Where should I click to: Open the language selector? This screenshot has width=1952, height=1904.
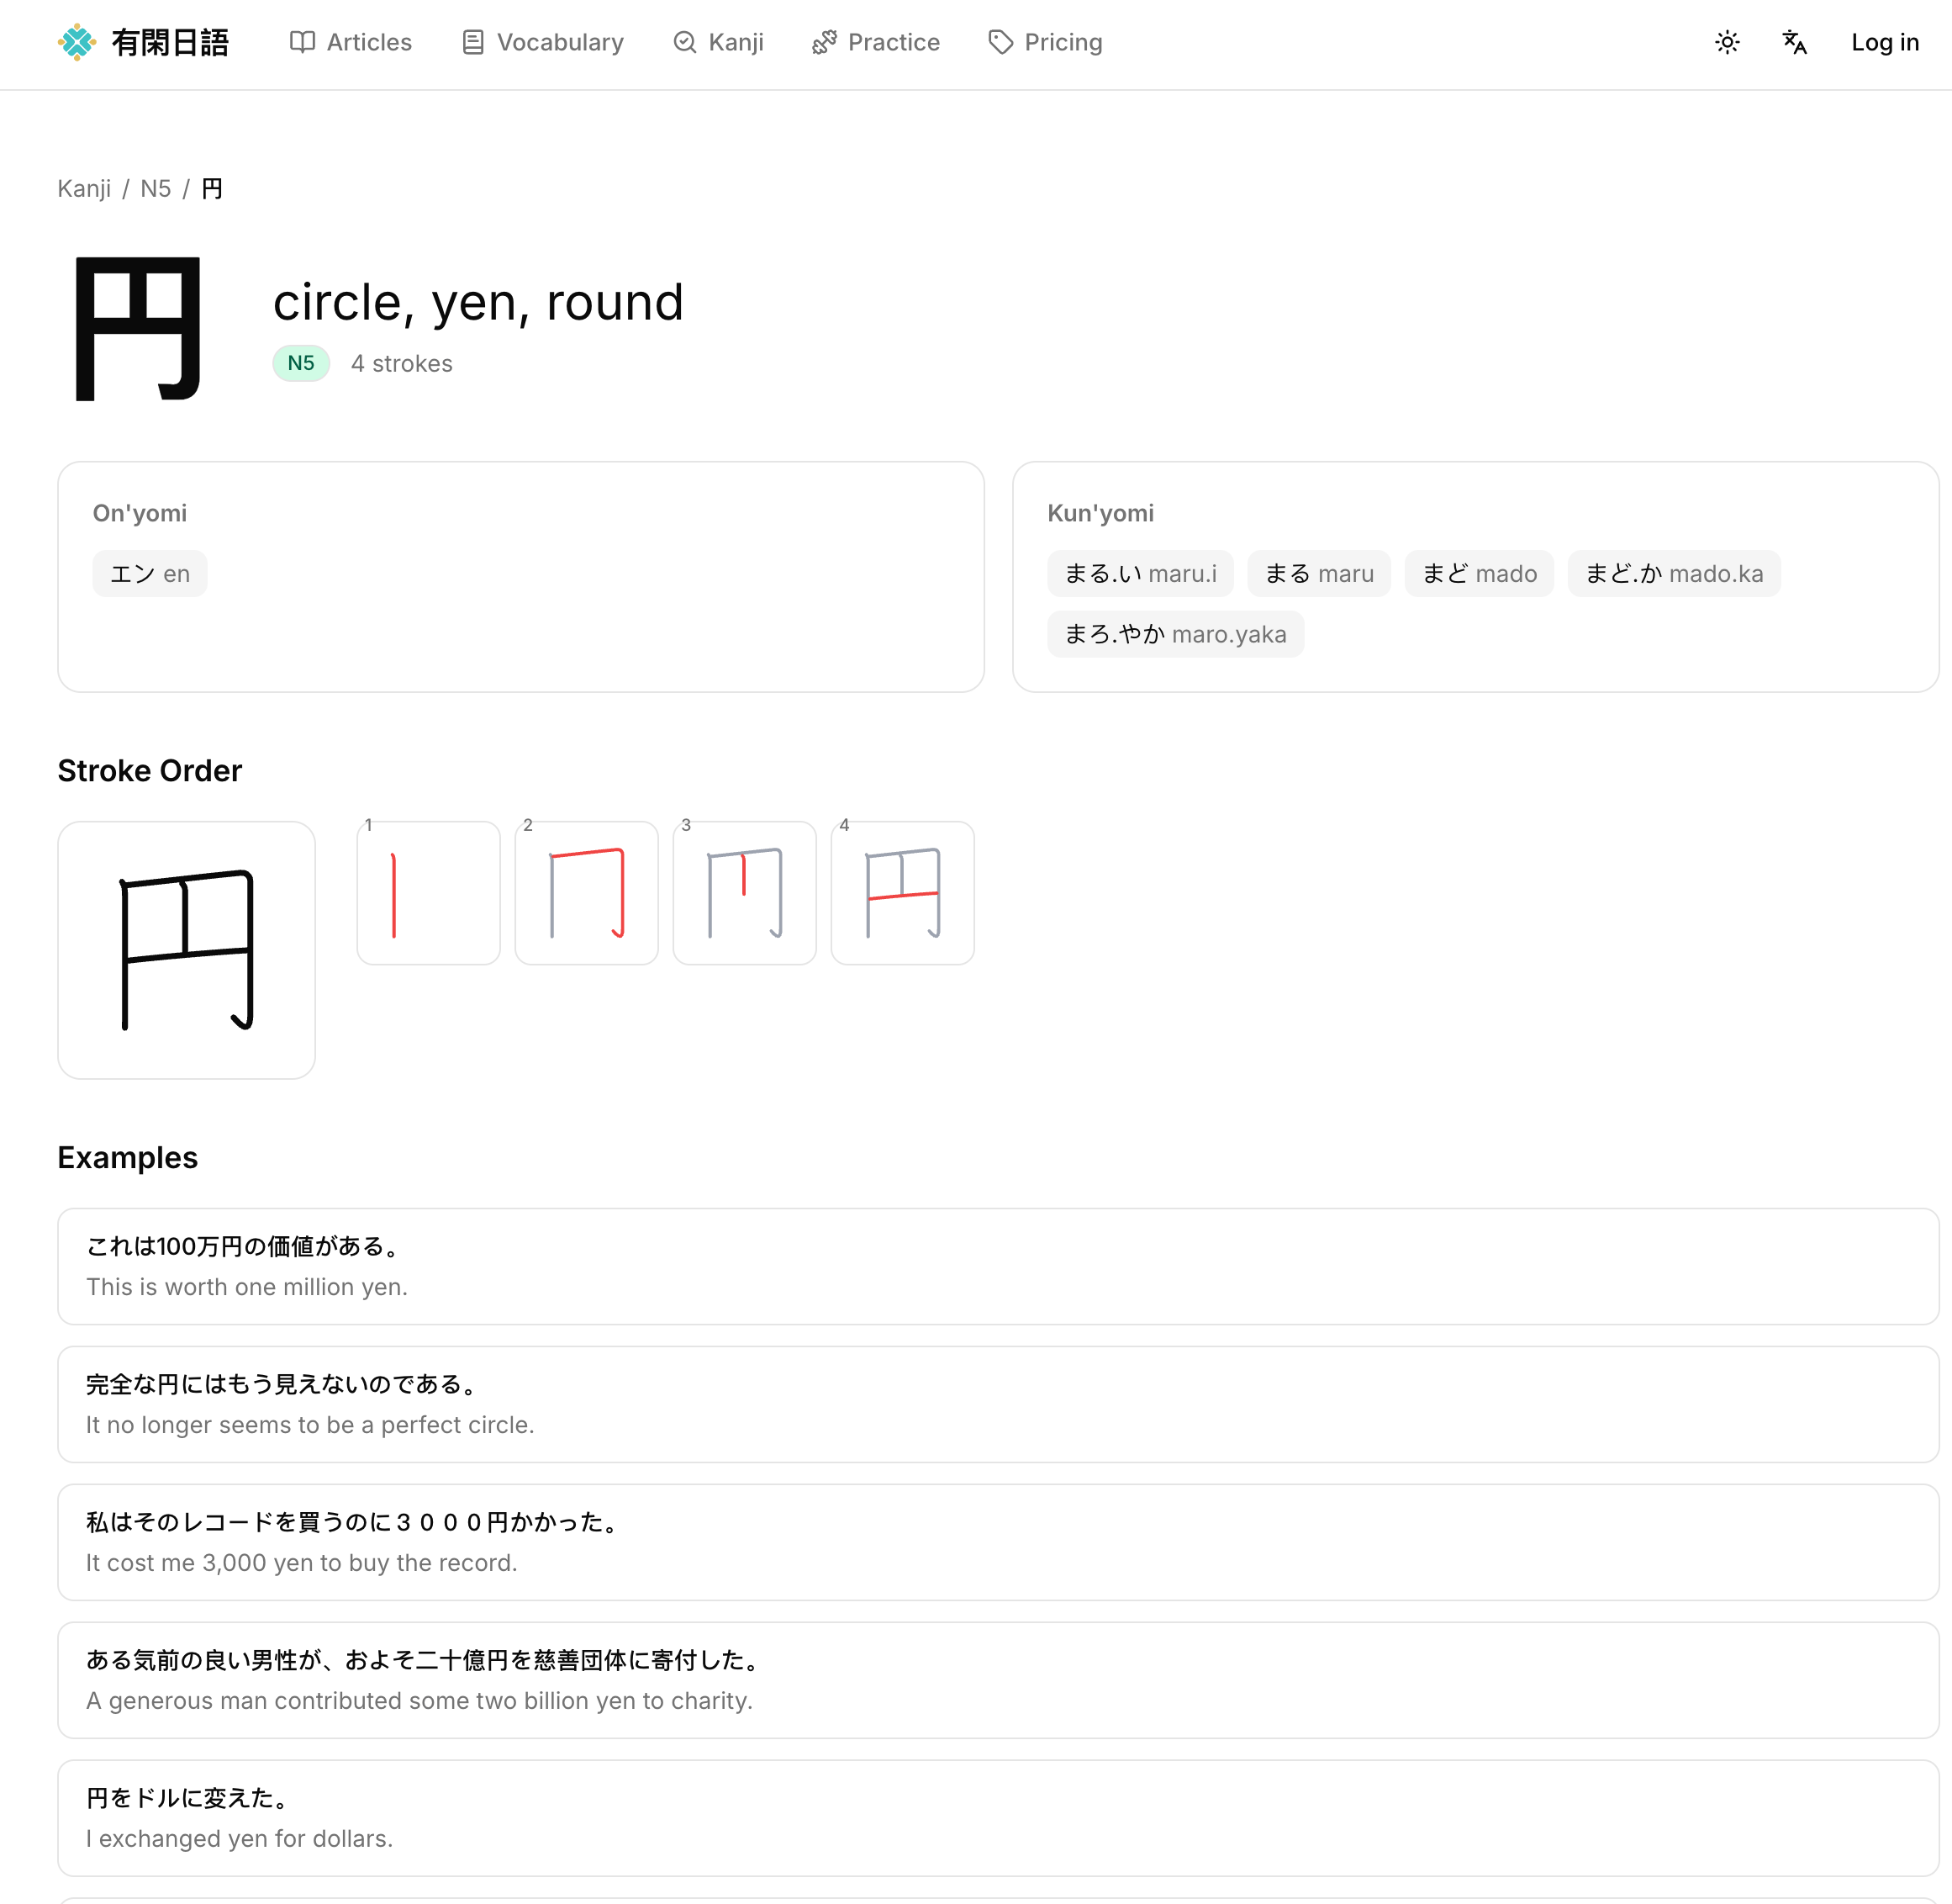tap(1794, 42)
